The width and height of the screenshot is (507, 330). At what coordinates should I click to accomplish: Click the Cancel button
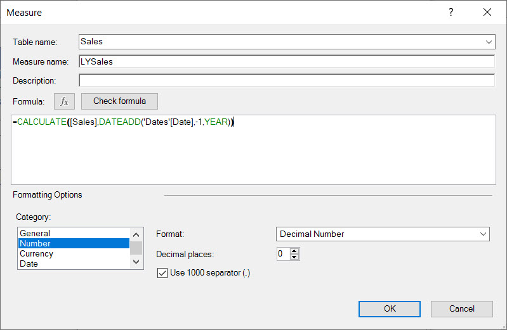tap(462, 309)
